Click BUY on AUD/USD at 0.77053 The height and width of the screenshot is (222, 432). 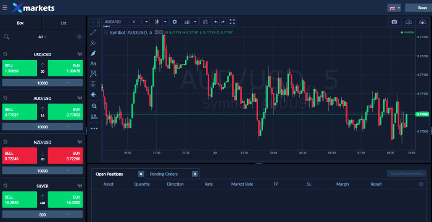[x=65, y=112]
